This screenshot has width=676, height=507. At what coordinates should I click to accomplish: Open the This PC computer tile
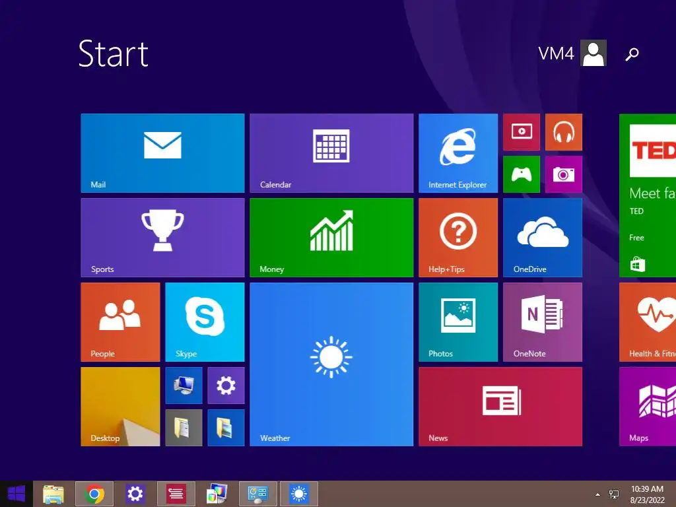(184, 386)
